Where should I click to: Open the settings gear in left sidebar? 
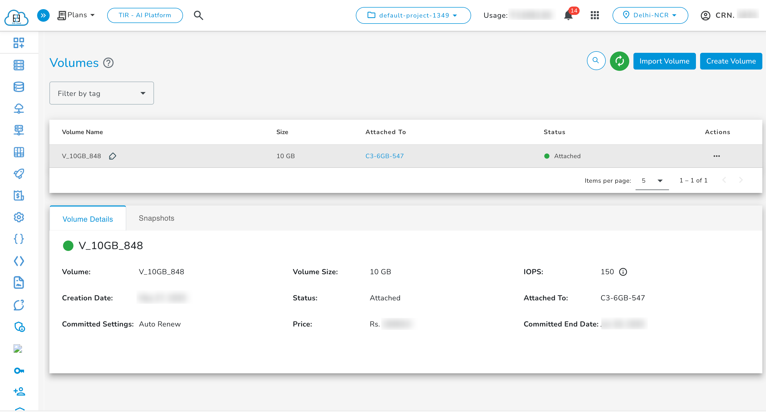tap(19, 217)
